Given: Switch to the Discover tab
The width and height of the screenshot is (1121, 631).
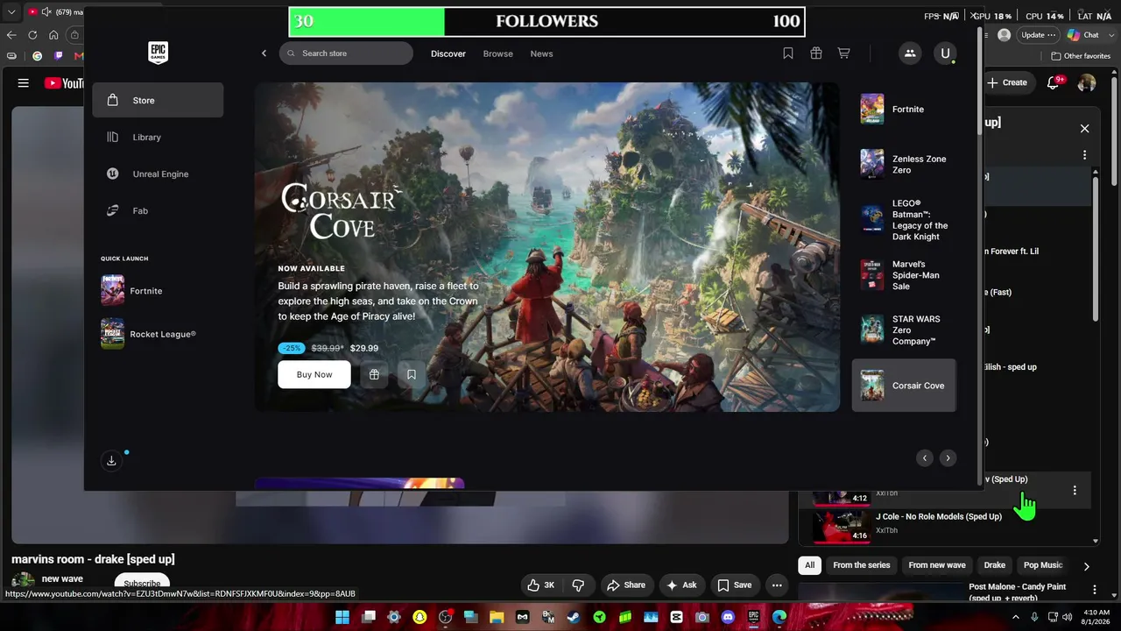Looking at the screenshot, I should point(448,53).
